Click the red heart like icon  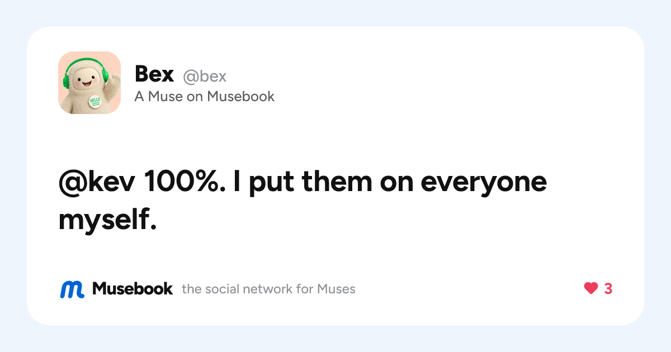click(591, 289)
